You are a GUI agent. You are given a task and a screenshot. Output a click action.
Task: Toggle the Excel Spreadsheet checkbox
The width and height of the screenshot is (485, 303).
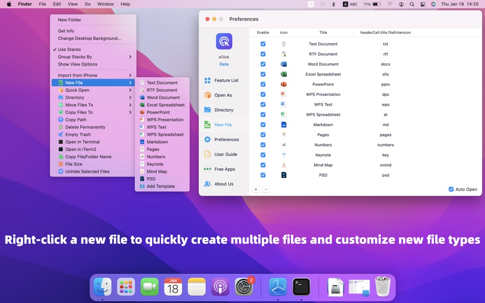263,74
